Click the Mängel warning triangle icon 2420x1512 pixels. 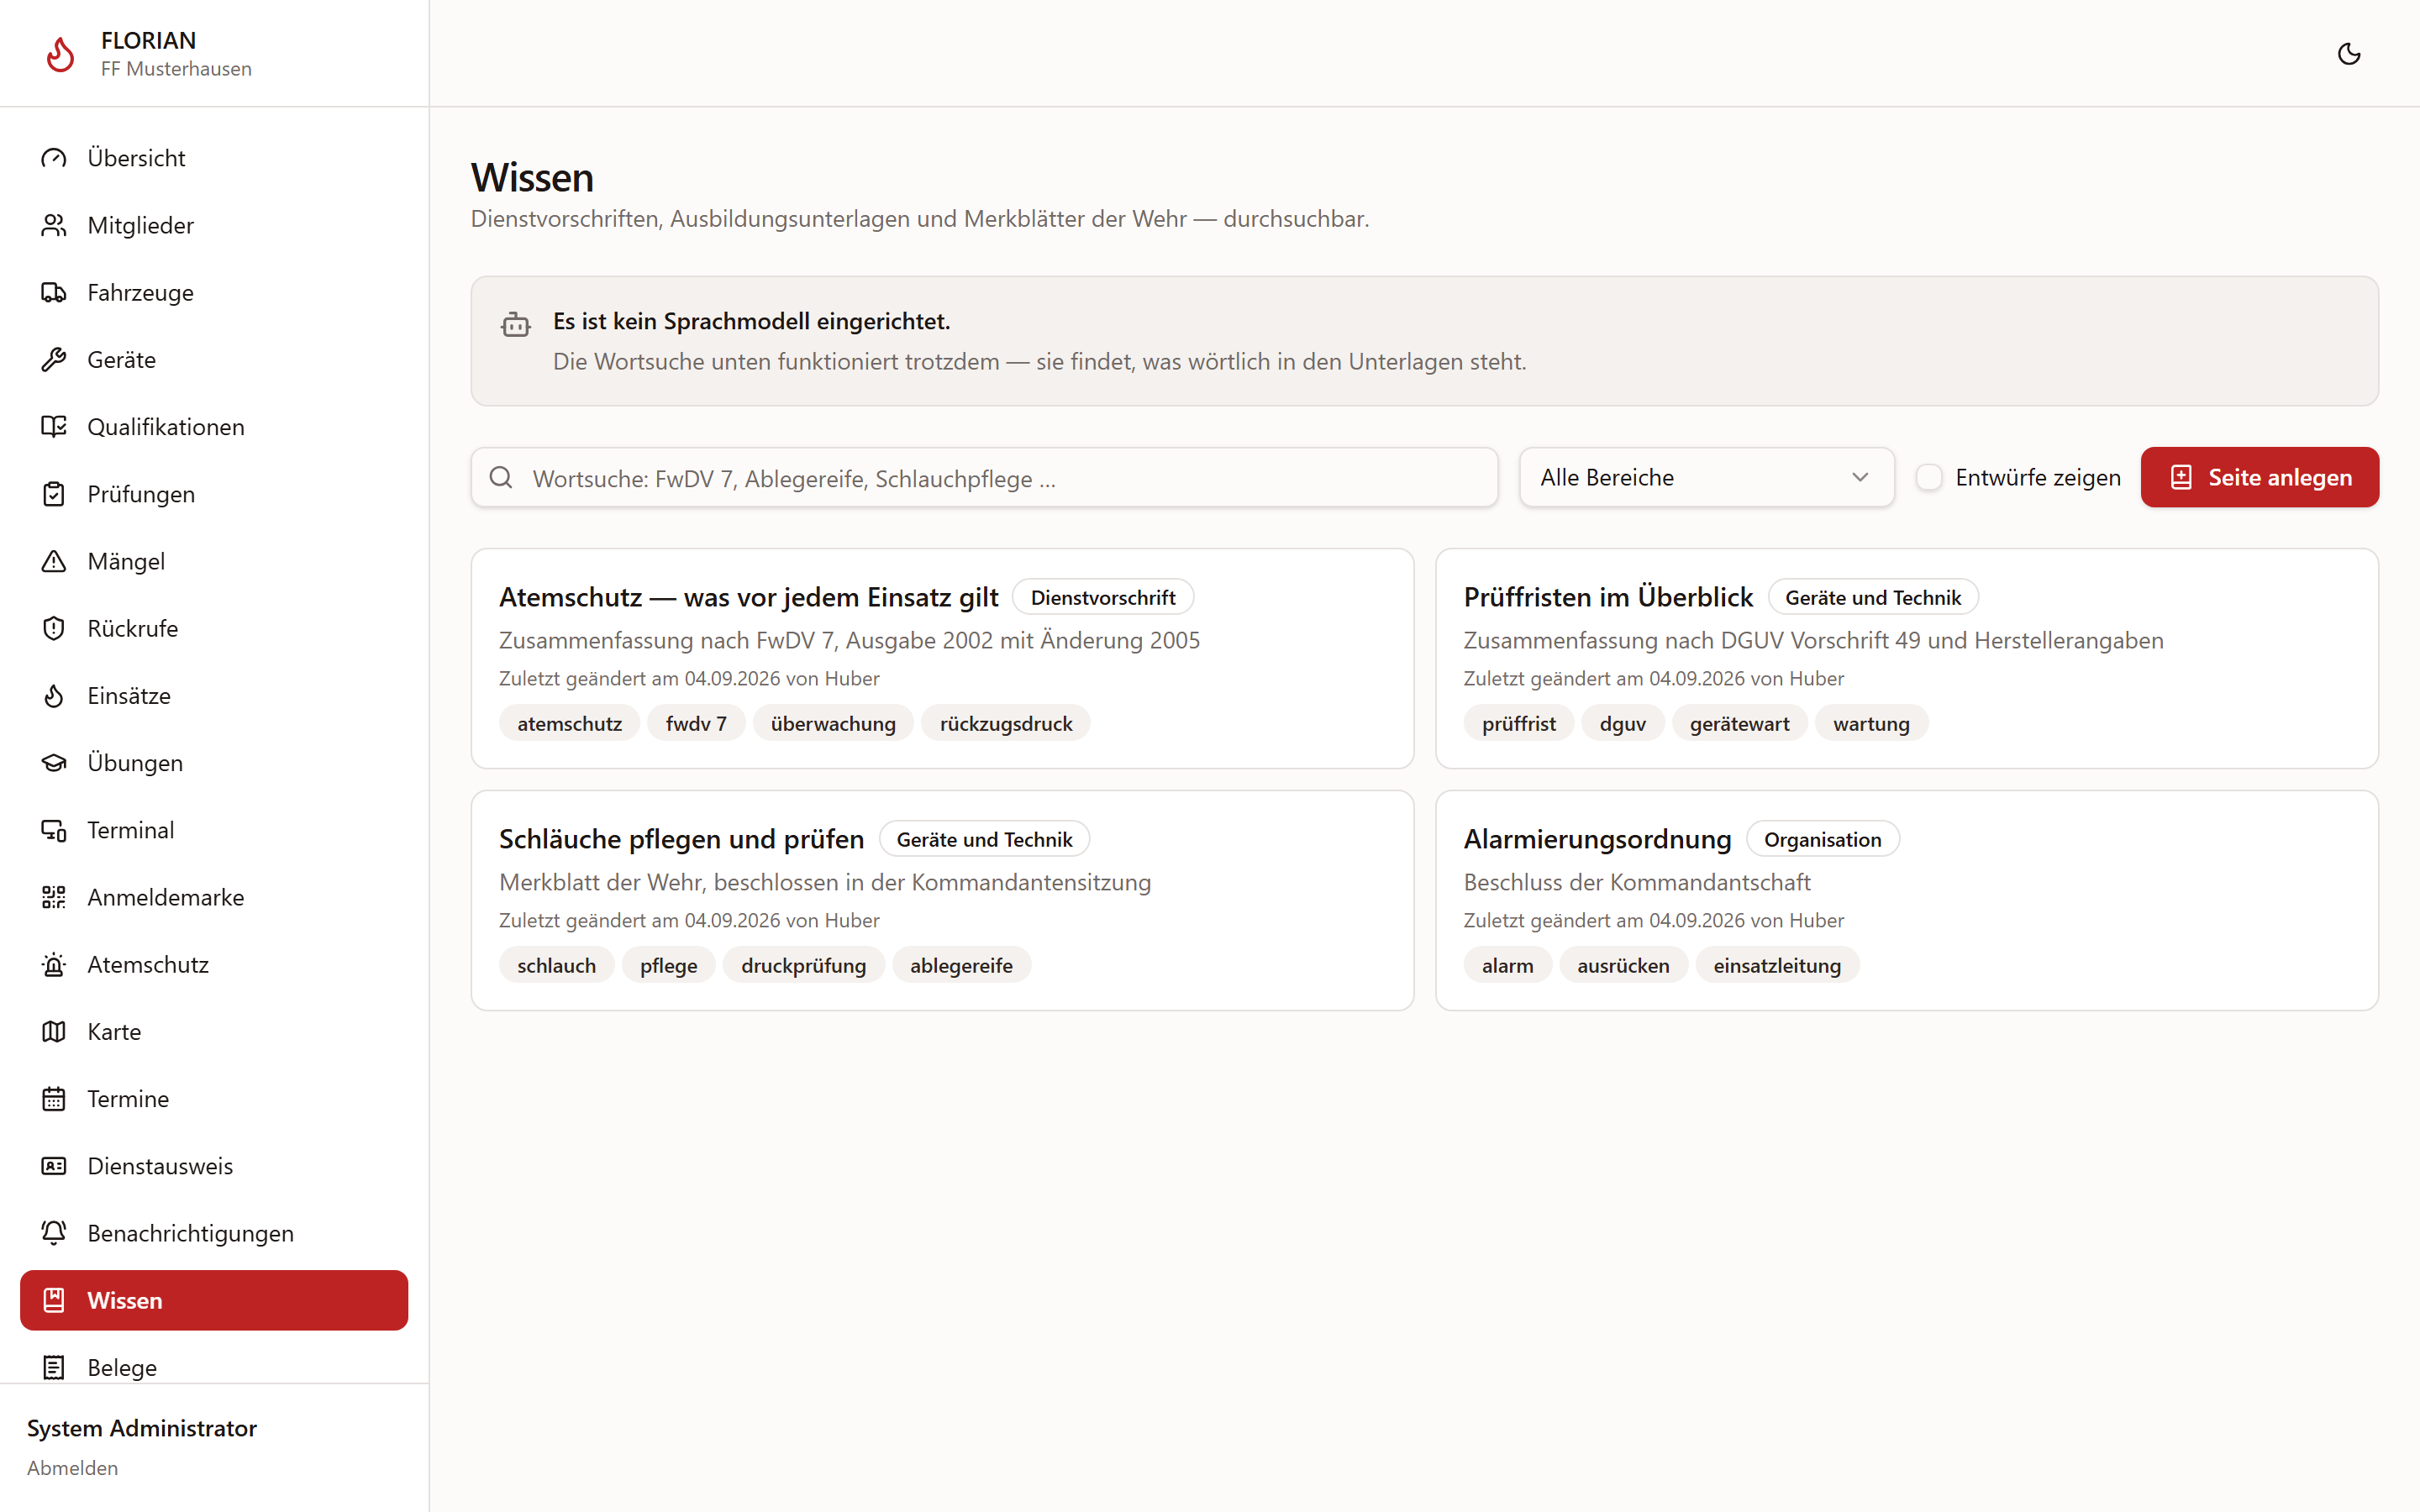[54, 561]
